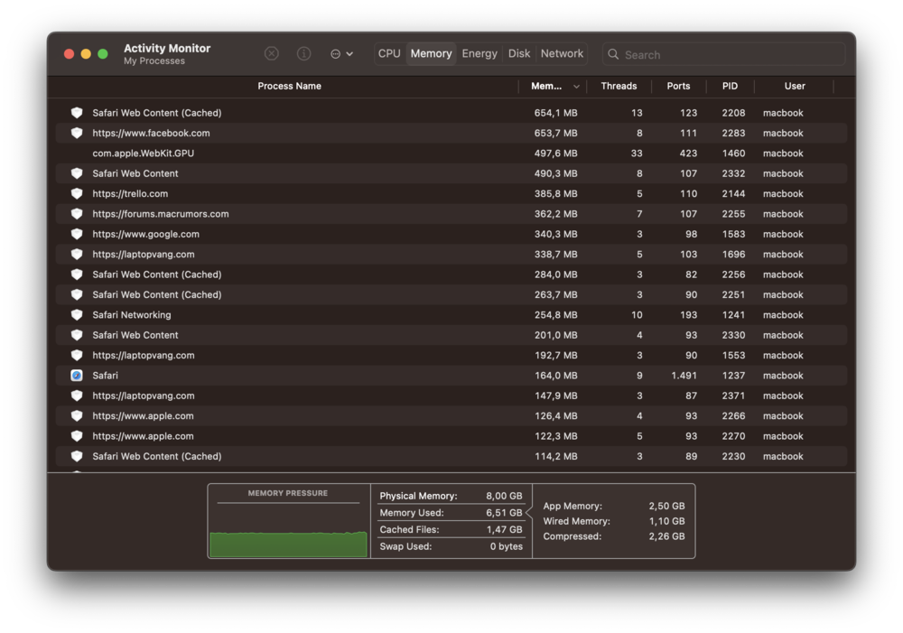This screenshot has width=903, height=633.
Task: Click the magnifying glass search icon
Action: [613, 54]
